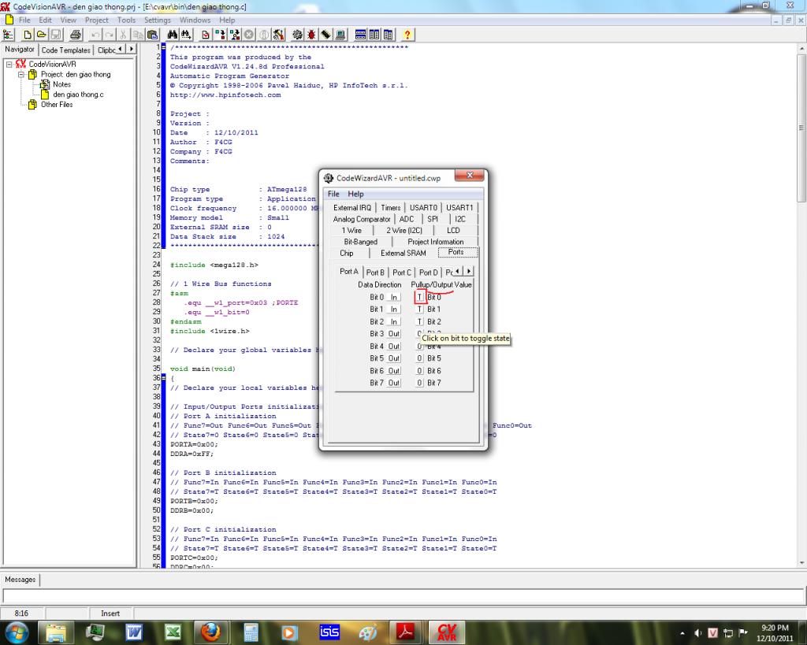Toggle Bit 7 output value 0

(x=419, y=383)
